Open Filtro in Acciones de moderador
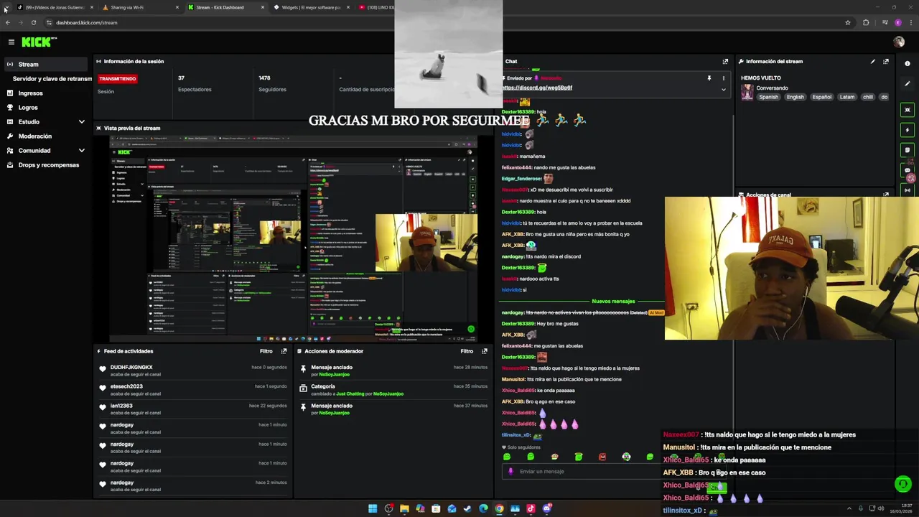The height and width of the screenshot is (517, 919). [x=467, y=351]
